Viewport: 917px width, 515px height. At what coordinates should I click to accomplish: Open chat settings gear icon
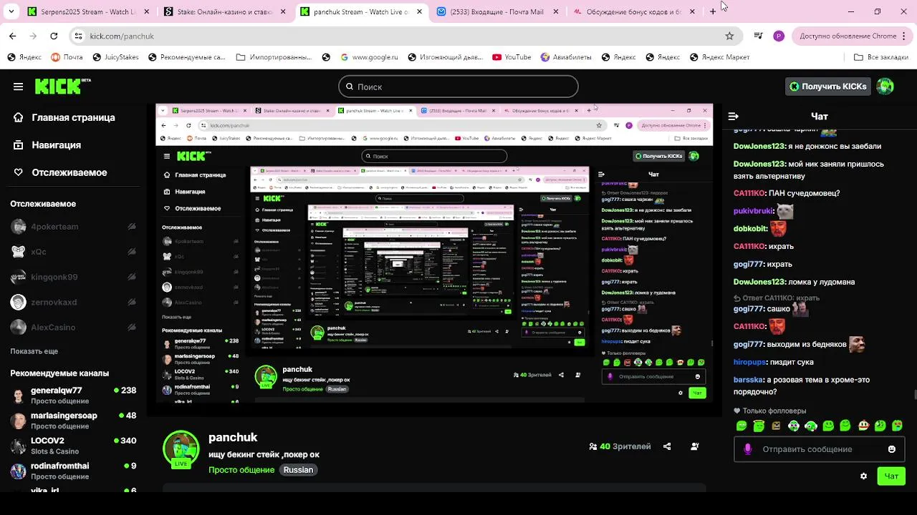863,476
